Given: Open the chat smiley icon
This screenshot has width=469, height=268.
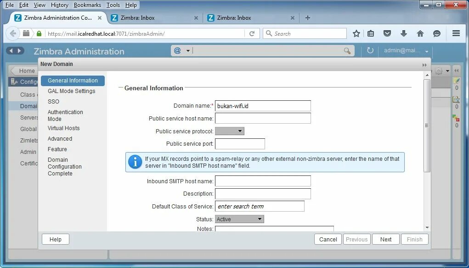Looking at the screenshot, I should 437,33.
